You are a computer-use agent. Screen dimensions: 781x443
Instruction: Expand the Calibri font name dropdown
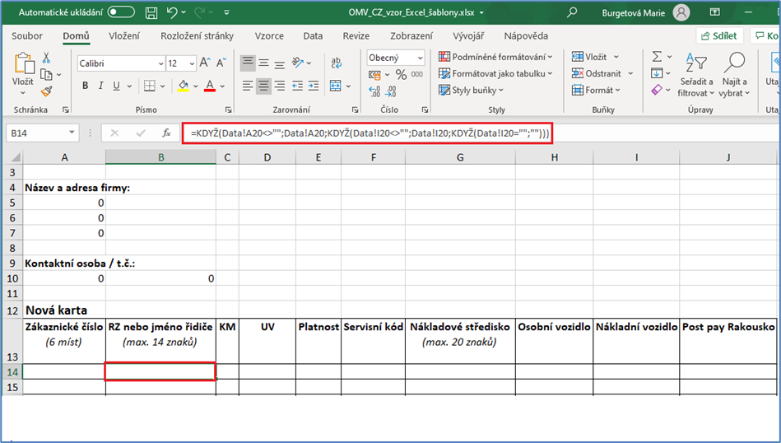click(x=160, y=63)
